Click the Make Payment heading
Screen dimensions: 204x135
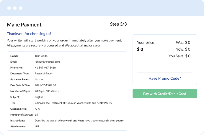coord(24,25)
